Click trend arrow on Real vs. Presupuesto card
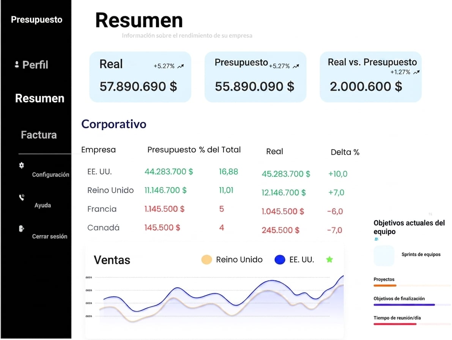Screen dimensions: 452x340 (x=416, y=72)
